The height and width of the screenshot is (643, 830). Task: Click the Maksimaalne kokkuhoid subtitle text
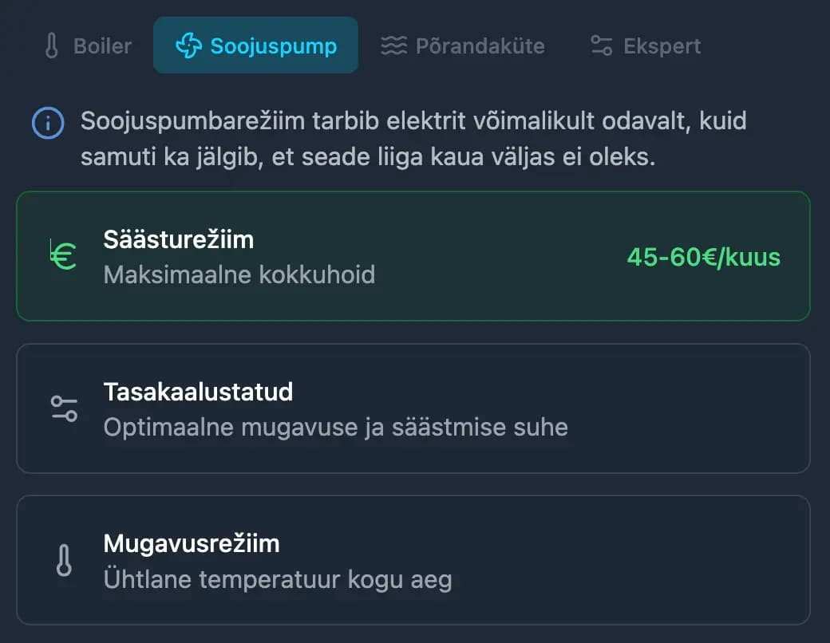coord(239,275)
